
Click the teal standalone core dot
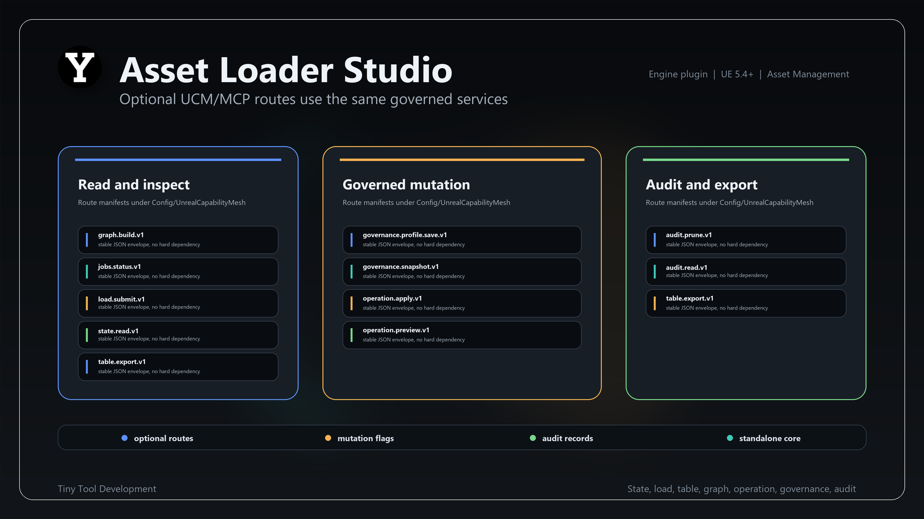pyautogui.click(x=730, y=438)
